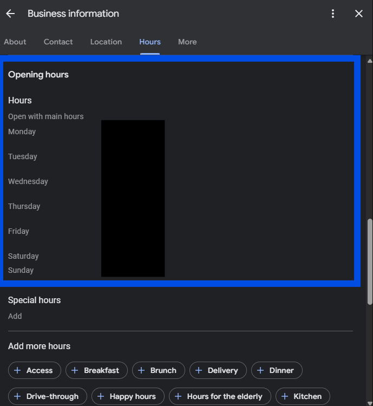Select the Location tab
373x406 pixels.
(x=106, y=42)
